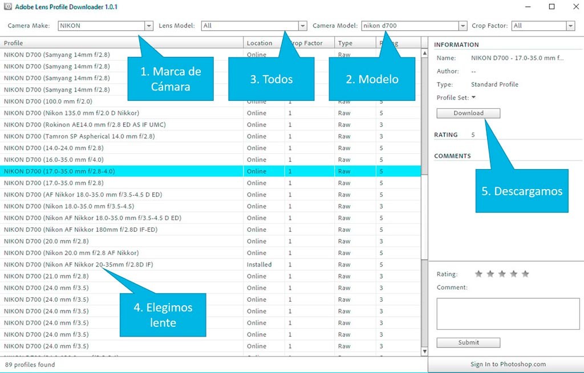Viewport: 584px width, 373px height.
Task: Click the third rating star
Action: (502, 274)
